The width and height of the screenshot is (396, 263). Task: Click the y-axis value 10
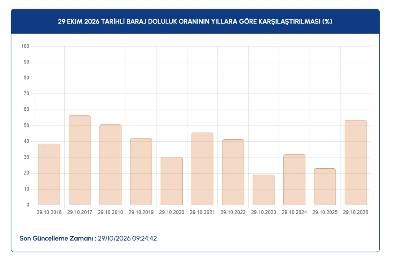[26, 189]
